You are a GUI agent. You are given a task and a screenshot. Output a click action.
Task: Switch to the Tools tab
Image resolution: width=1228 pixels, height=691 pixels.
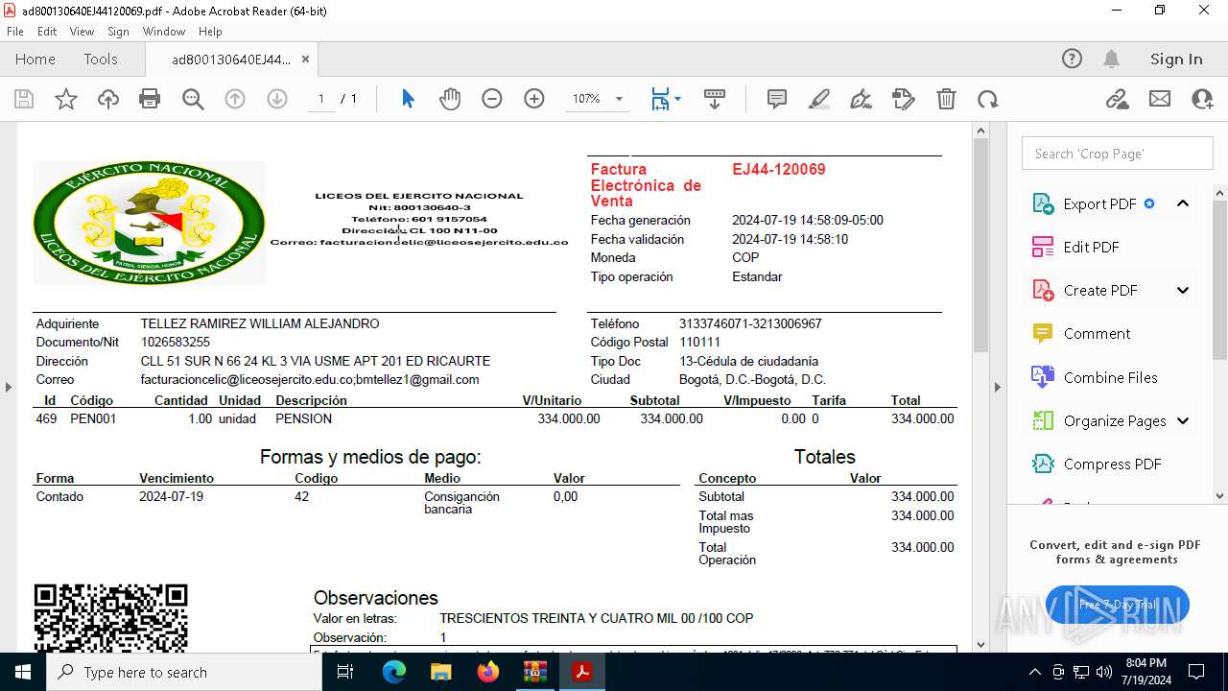(x=101, y=59)
